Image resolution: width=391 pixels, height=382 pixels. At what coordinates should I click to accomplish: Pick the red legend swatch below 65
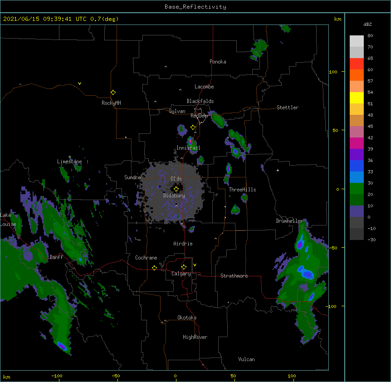[x=357, y=64]
